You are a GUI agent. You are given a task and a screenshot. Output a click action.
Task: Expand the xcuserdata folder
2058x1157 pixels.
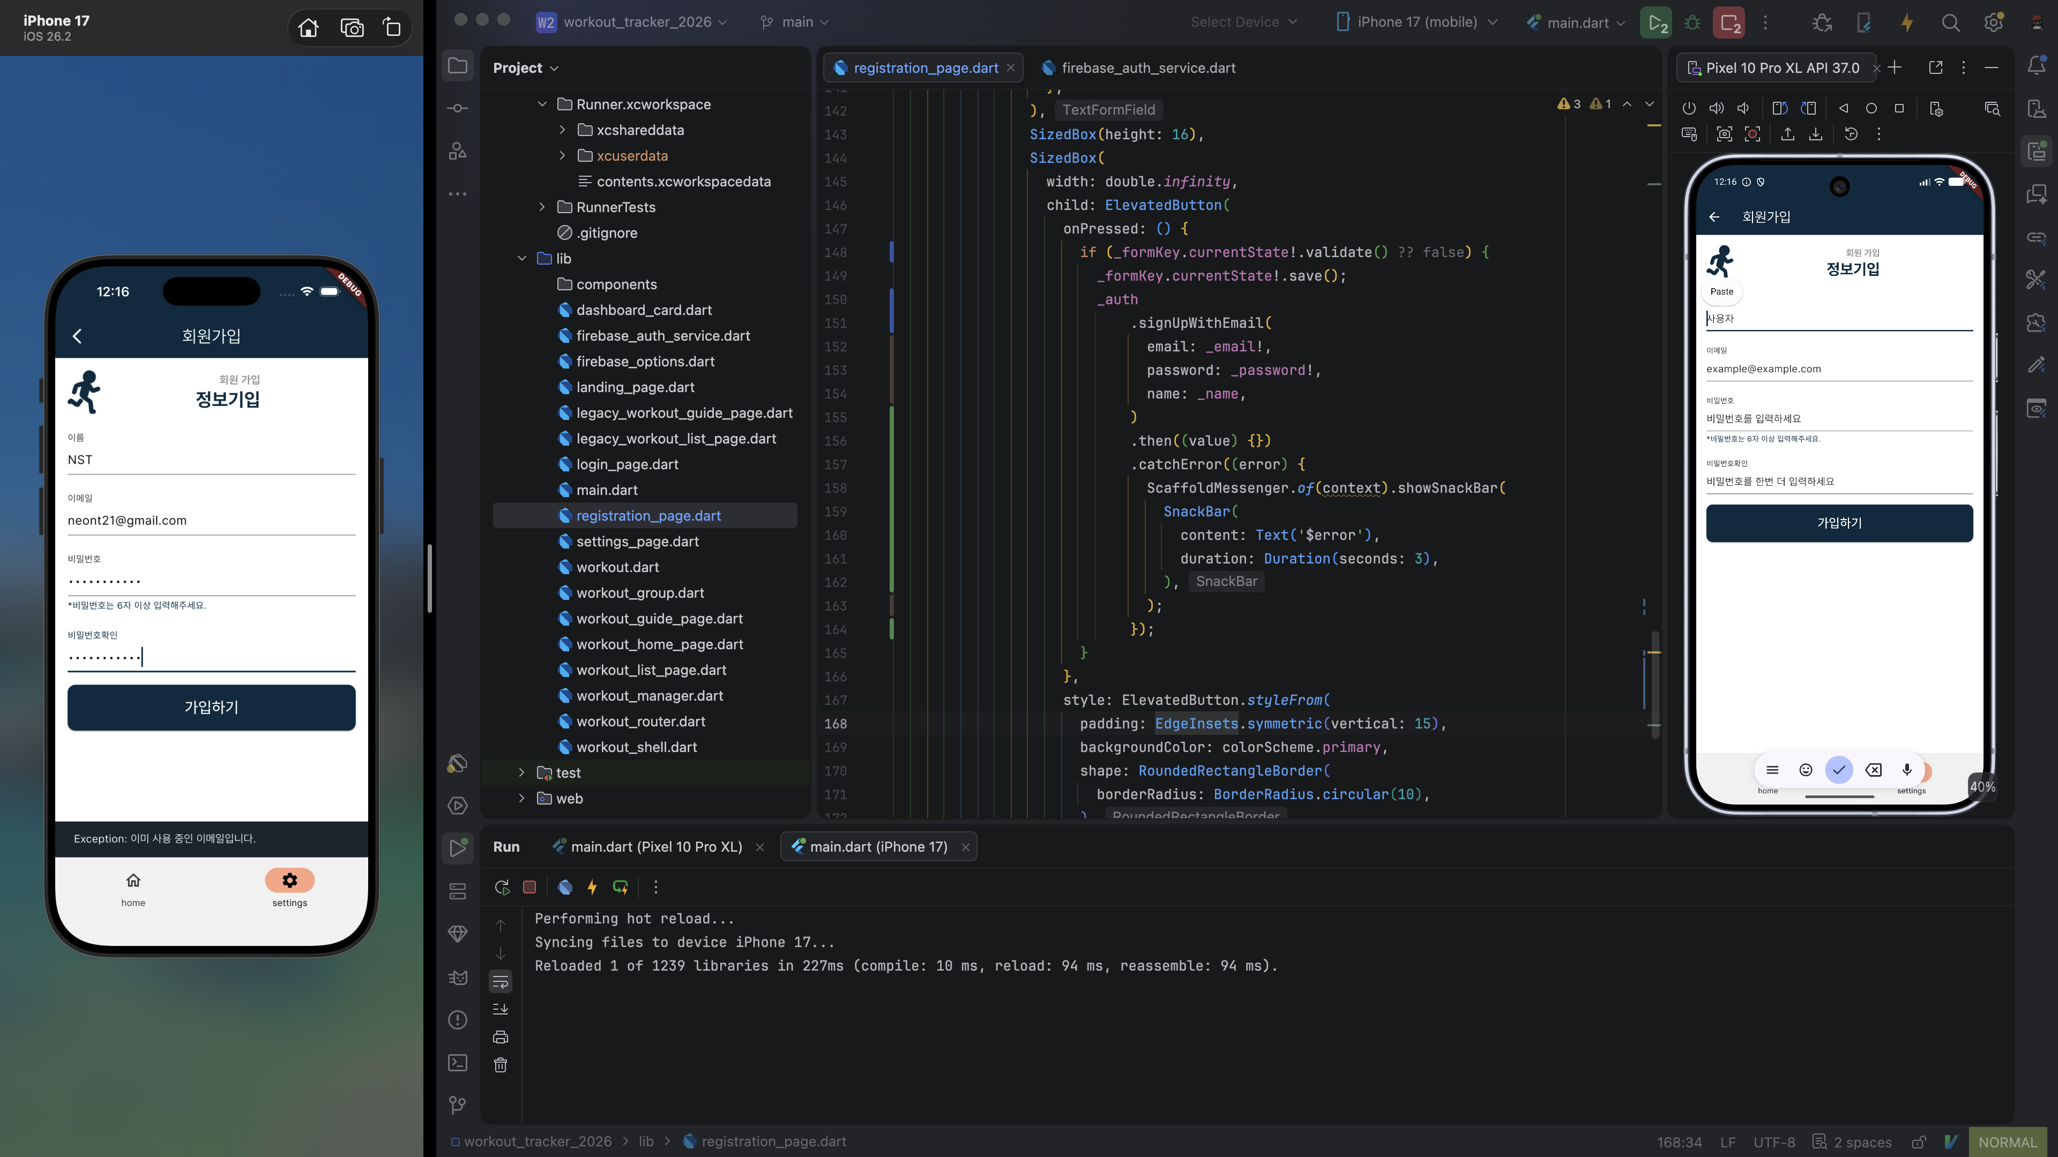tap(562, 155)
